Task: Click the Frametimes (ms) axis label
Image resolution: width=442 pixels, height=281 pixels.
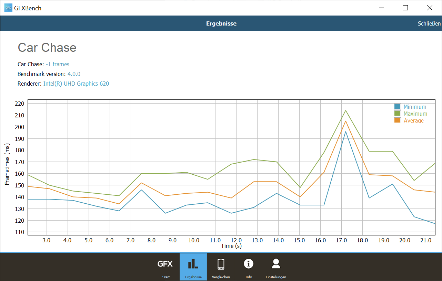Action: [7, 164]
